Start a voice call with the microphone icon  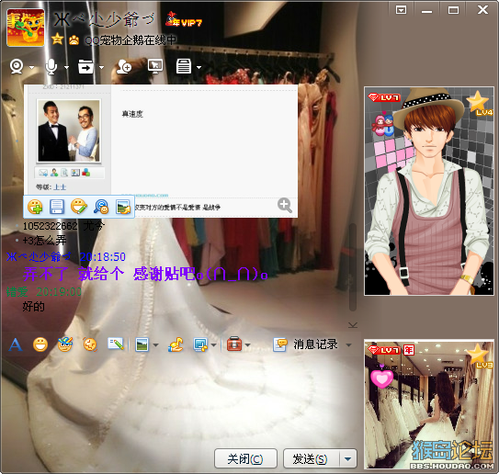pyautogui.click(x=51, y=67)
